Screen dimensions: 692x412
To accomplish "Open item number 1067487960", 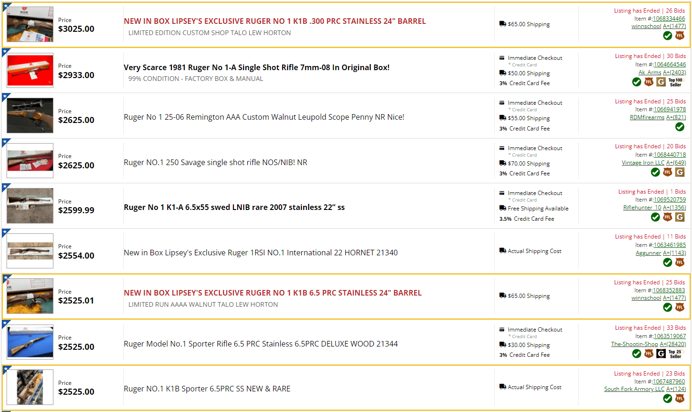I will click(669, 382).
